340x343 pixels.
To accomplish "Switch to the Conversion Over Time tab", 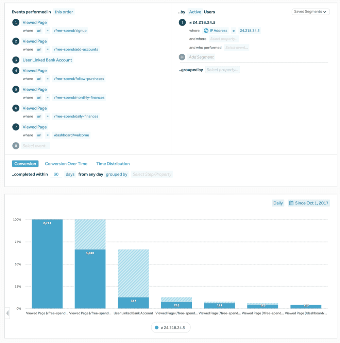I will 66,164.
